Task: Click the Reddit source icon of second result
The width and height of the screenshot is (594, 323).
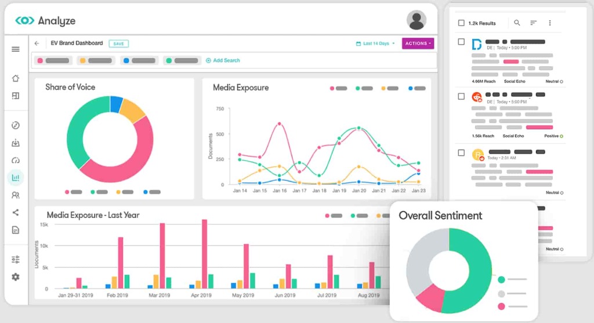Action: (477, 97)
